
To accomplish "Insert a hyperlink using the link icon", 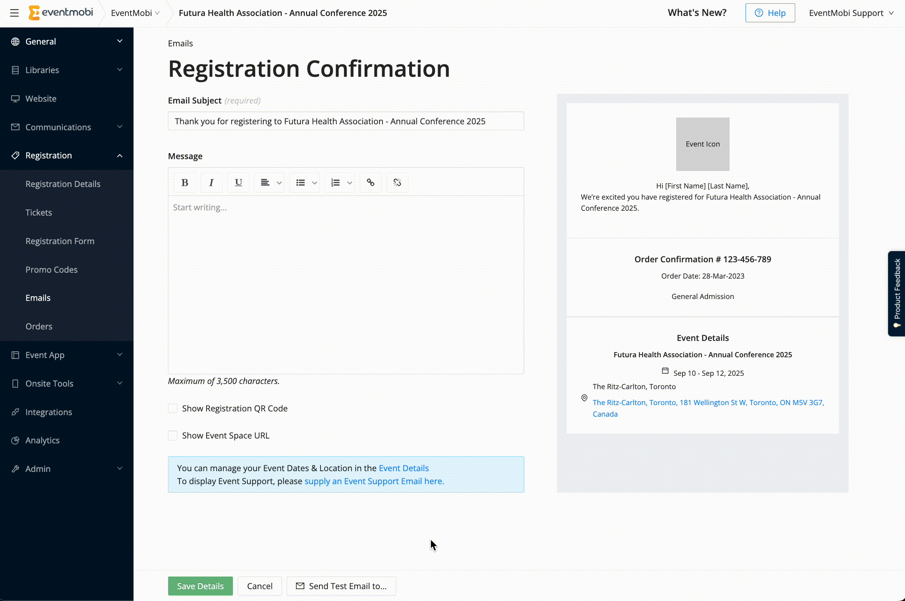I will tap(370, 183).
